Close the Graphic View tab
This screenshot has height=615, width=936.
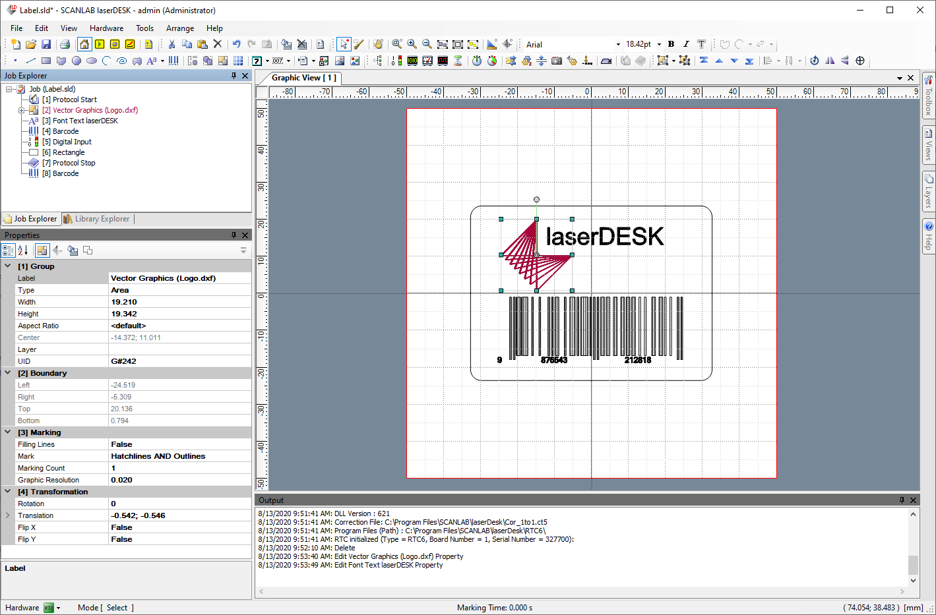coord(911,78)
